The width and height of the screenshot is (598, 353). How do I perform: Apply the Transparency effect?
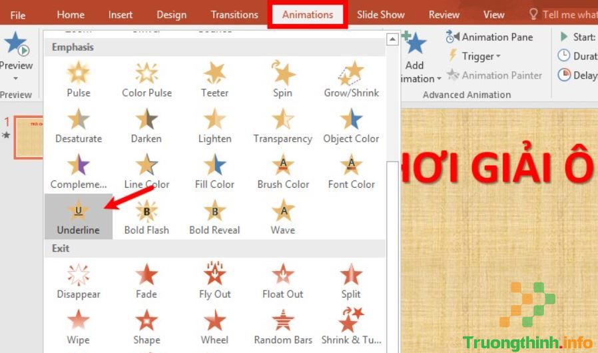click(282, 125)
